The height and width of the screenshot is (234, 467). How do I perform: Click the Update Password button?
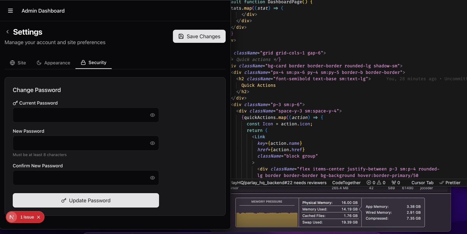click(x=86, y=201)
